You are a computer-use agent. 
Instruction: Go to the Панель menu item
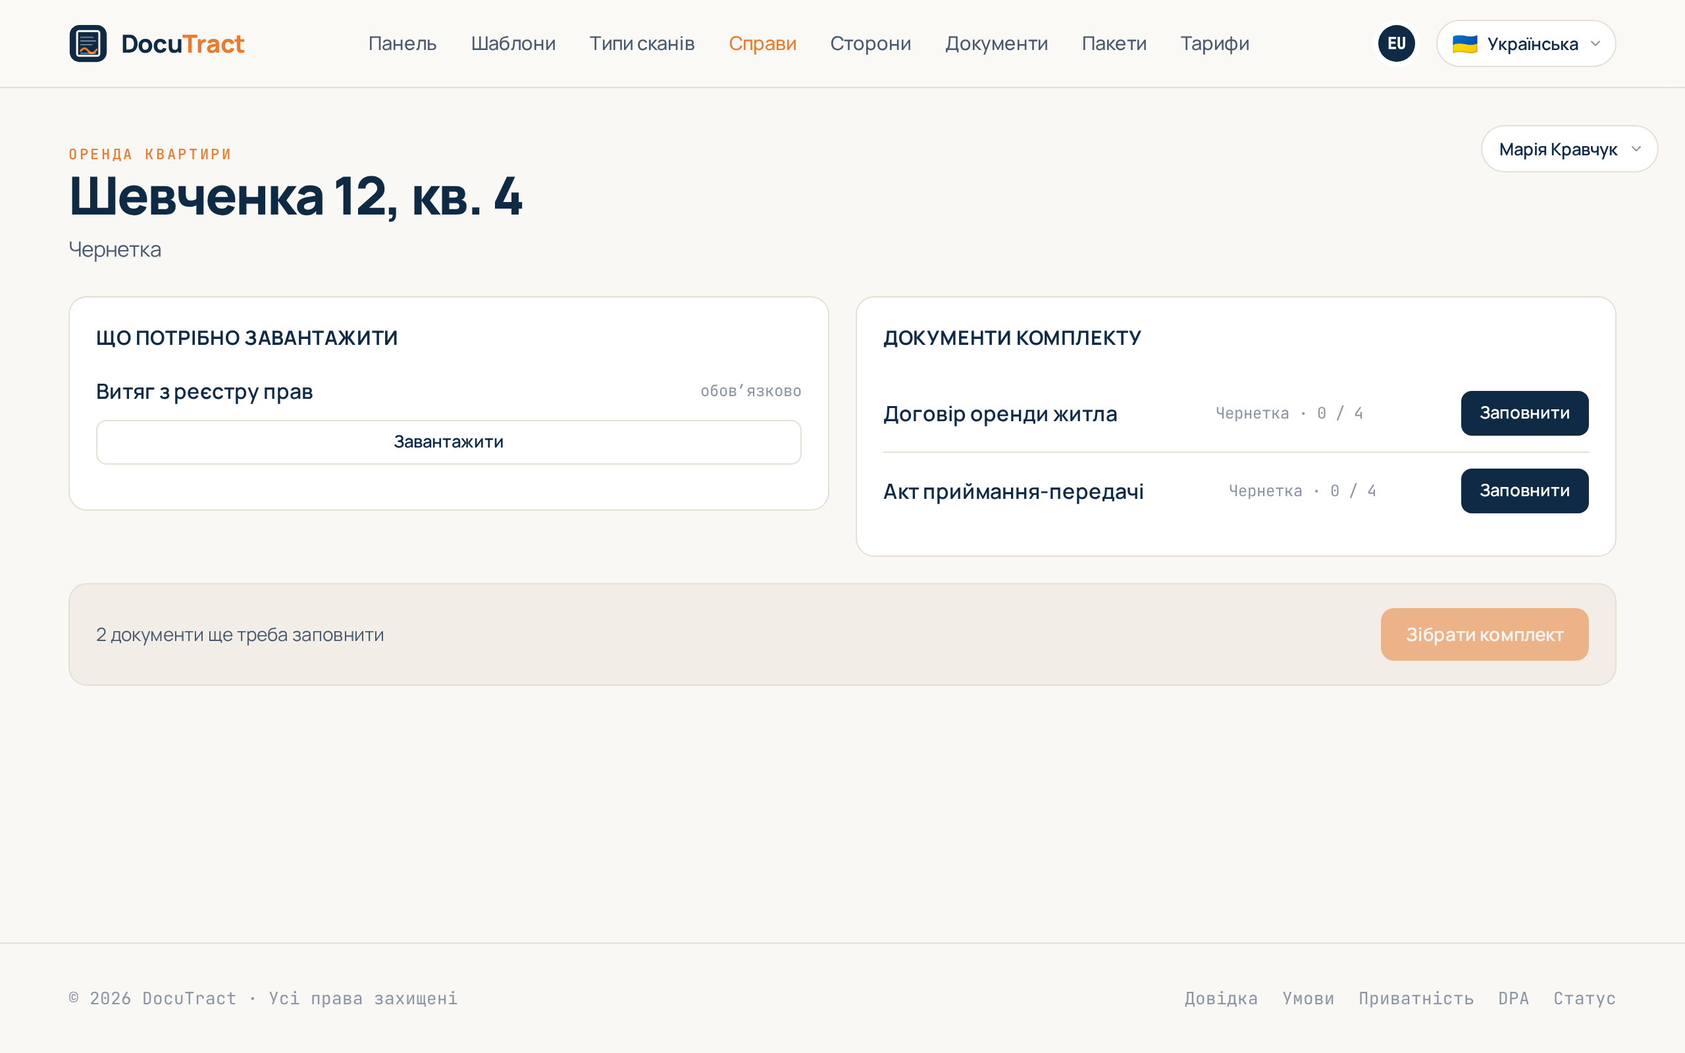402,43
